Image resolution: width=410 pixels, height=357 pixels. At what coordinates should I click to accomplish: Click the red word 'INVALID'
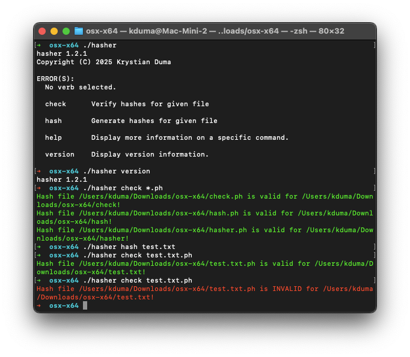point(287,289)
